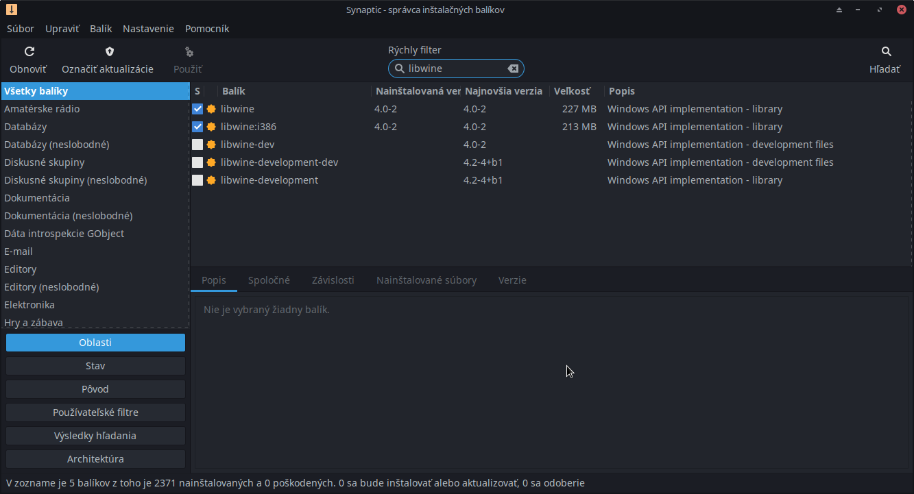Switch to the Verzie tab

[x=512, y=280]
